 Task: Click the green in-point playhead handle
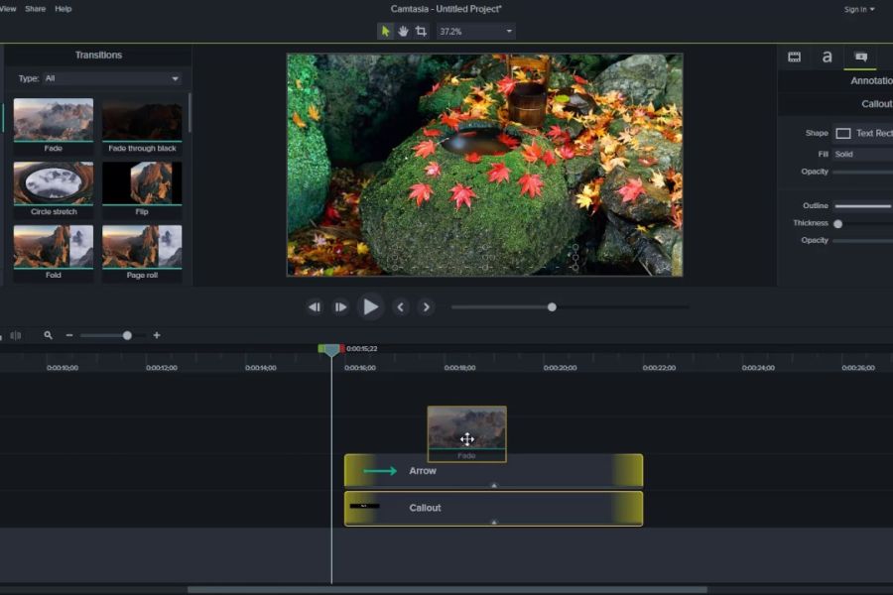click(321, 348)
